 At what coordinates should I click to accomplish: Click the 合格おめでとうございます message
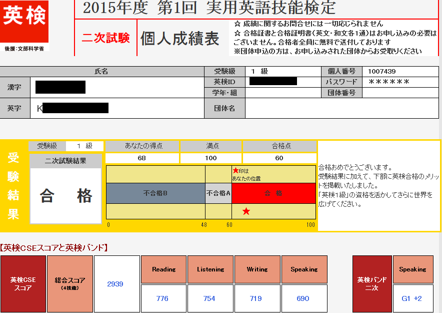(355, 167)
